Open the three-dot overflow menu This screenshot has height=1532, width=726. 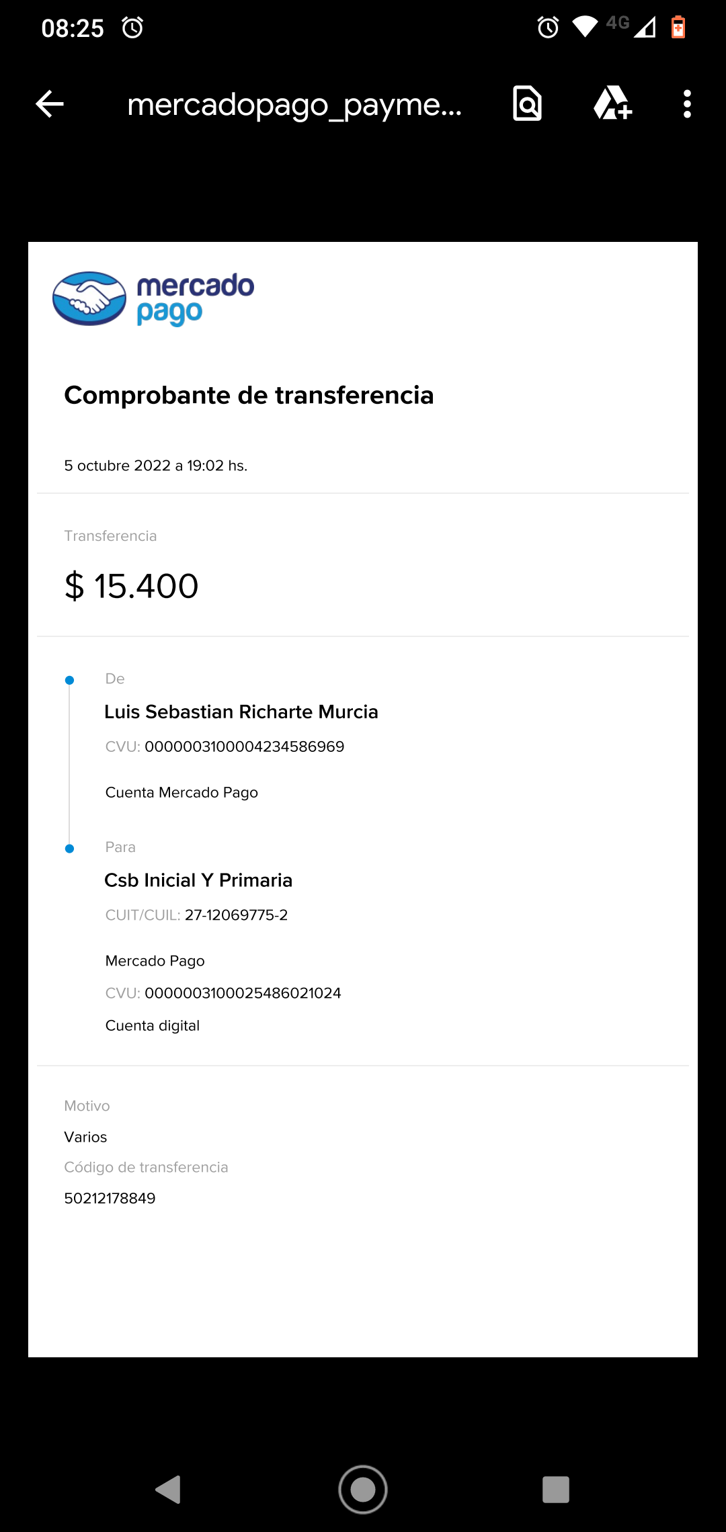pos(686,104)
